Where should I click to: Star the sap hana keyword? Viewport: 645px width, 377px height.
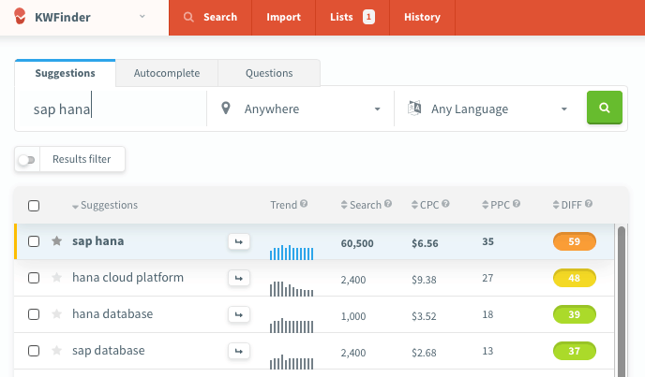pos(57,240)
